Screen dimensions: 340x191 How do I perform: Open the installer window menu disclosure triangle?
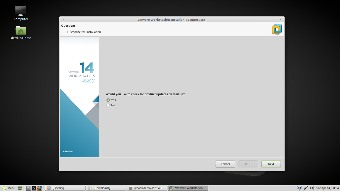pyautogui.click(x=63, y=19)
